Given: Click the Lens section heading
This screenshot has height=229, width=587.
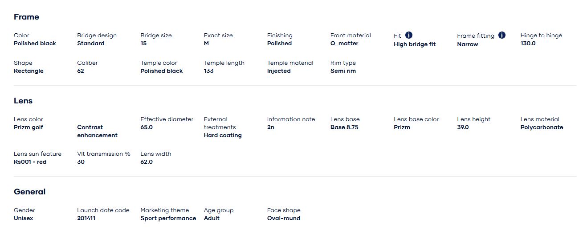Looking at the screenshot, I should (23, 101).
